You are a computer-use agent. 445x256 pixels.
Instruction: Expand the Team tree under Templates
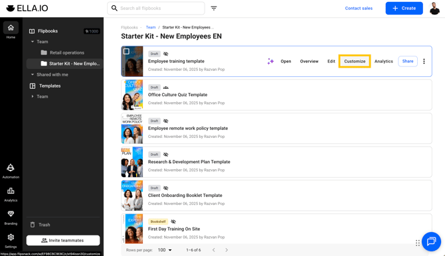tap(33, 96)
